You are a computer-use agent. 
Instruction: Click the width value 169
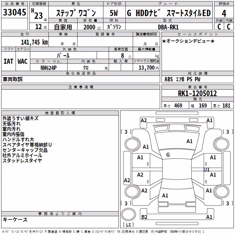[x=203, y=105]
